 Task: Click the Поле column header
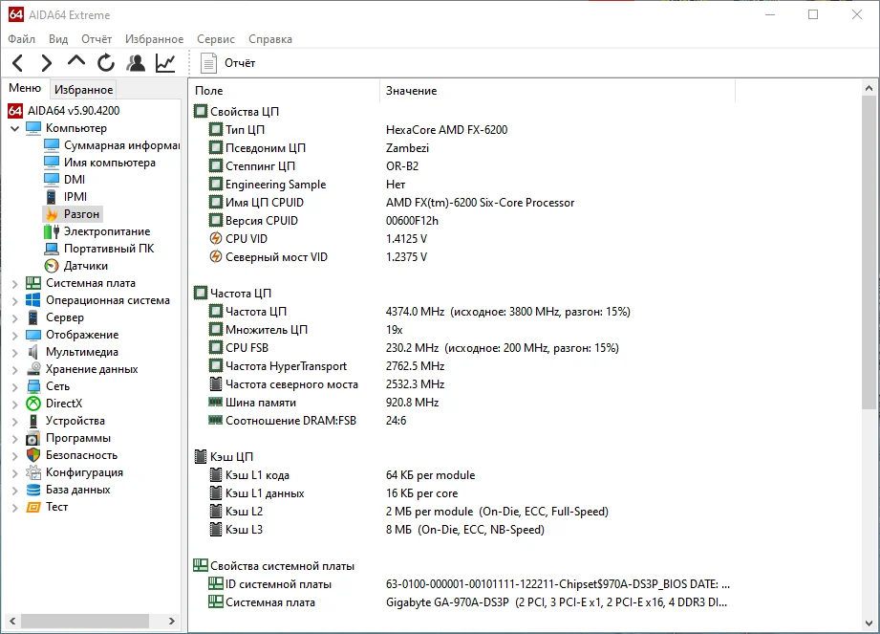[x=285, y=91]
